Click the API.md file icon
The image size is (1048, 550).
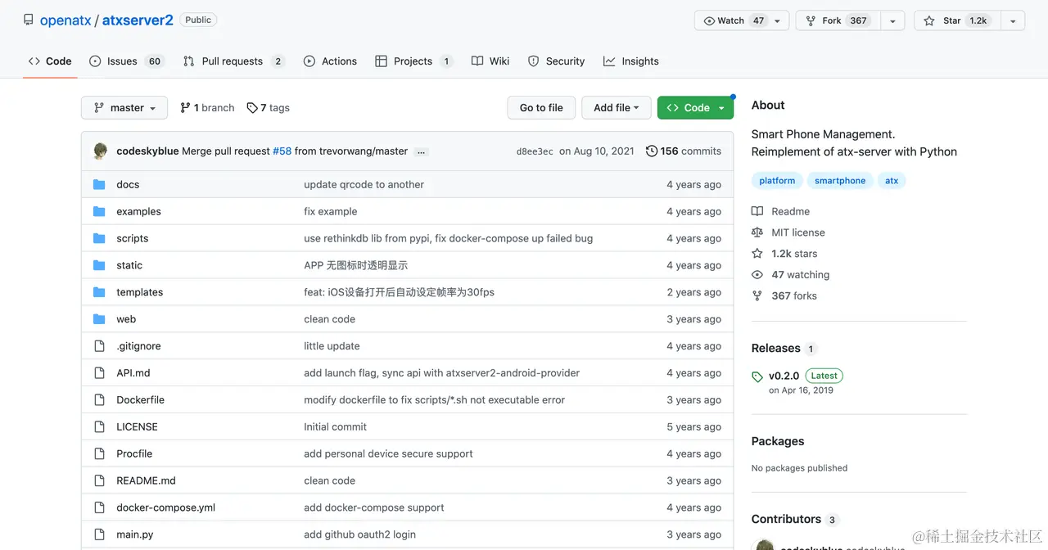(99, 372)
